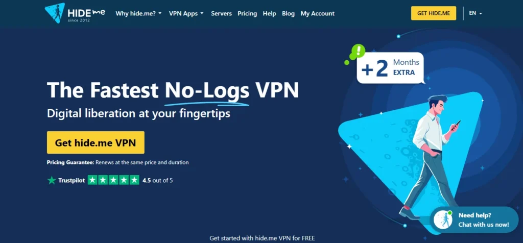
Task: Open the EN language selector
Action: (476, 13)
